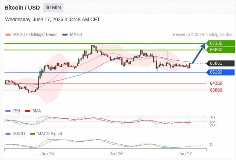Image resolution: width=236 pixels, height=160 pixels.
Task: Click the 9MA red legend swatch
Action: click(x=27, y=111)
